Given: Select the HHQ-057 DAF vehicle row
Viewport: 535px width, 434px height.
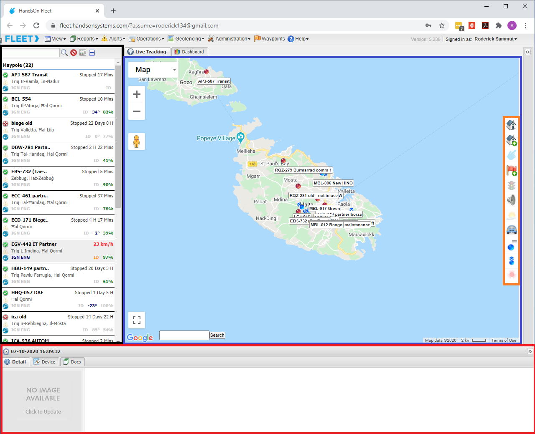Looking at the screenshot, I should (58, 299).
